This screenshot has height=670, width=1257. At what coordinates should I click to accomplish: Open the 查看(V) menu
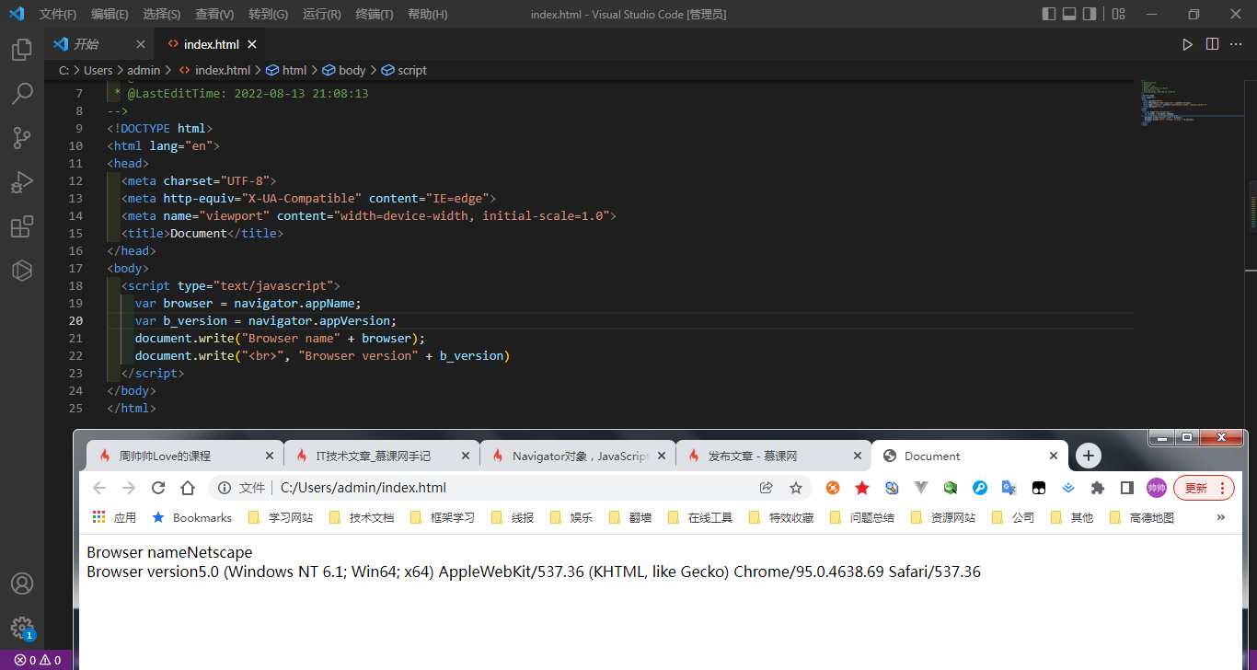(214, 14)
